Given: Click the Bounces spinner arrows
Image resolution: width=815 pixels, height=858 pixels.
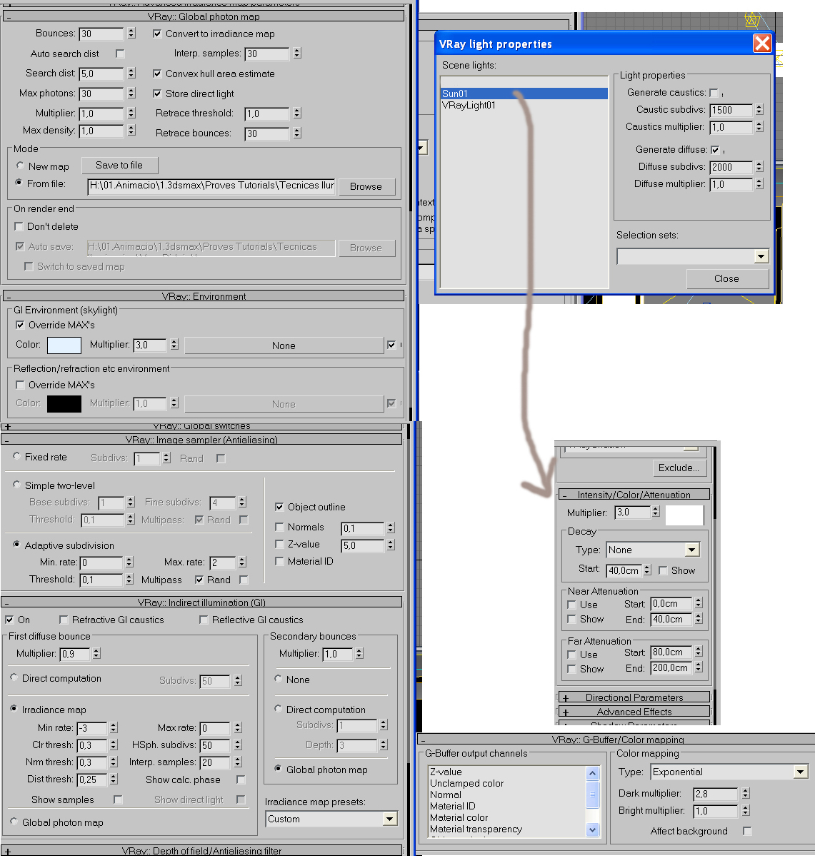Looking at the screenshot, I should click(131, 34).
